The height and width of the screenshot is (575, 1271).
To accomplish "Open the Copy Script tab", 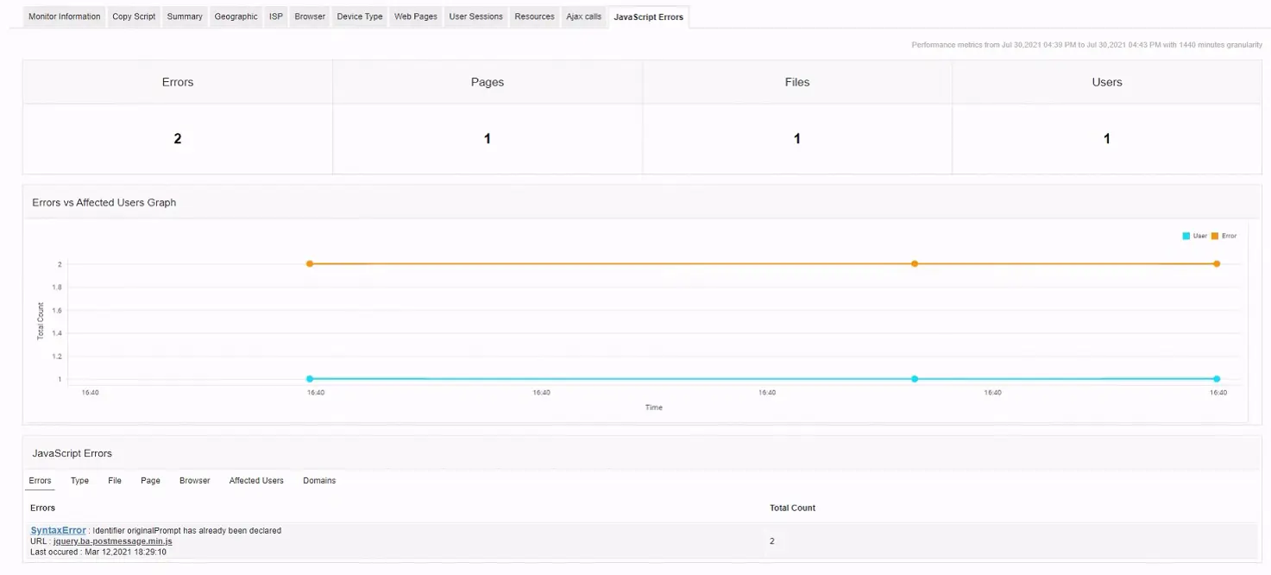I will click(133, 16).
